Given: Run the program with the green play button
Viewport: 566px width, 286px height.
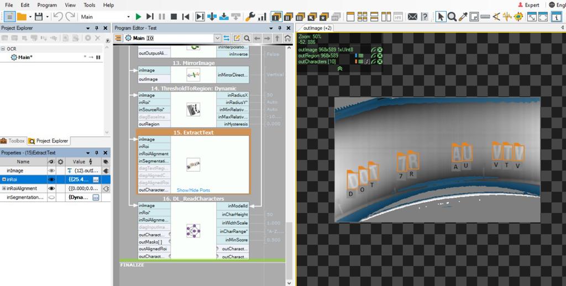Looking at the screenshot, I should tap(138, 17).
